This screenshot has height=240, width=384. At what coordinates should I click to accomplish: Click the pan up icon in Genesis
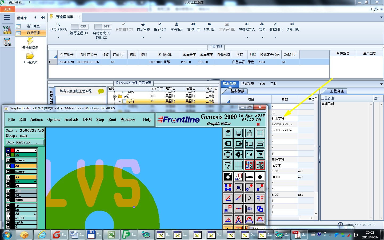(228, 133)
